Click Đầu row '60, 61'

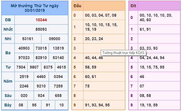tap(91, 77)
